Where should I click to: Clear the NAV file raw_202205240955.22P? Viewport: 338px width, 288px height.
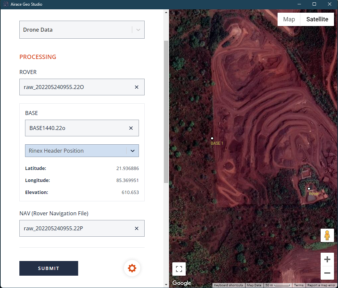point(137,228)
